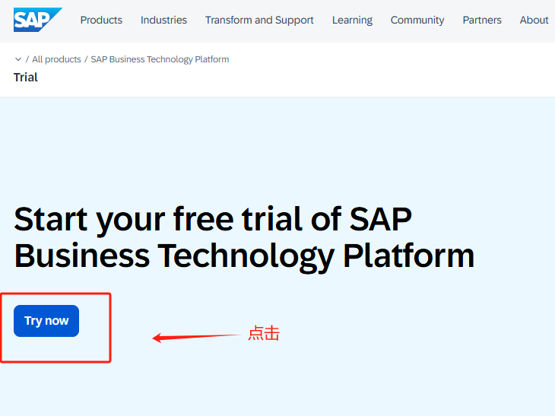Screen dimensions: 555x416
Task: Open the Industries menu
Action: 163,21
